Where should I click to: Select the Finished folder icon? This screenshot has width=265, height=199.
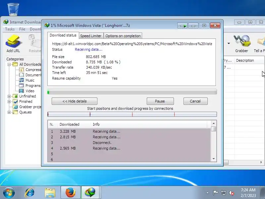click(15, 101)
